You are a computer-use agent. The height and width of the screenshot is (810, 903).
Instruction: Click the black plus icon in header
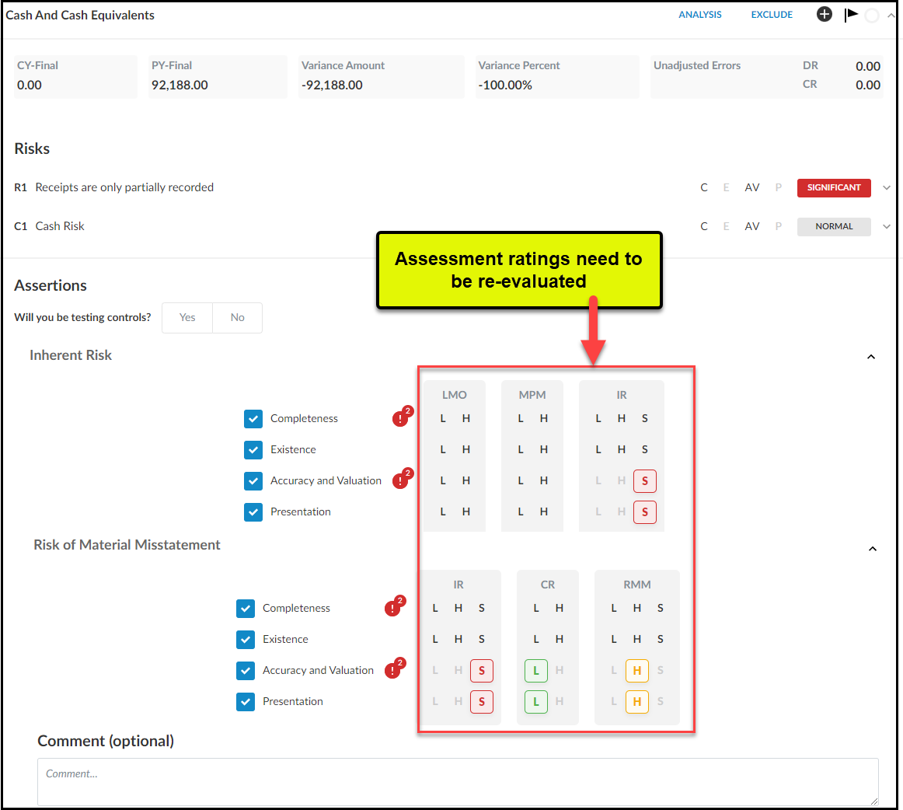pyautogui.click(x=825, y=15)
